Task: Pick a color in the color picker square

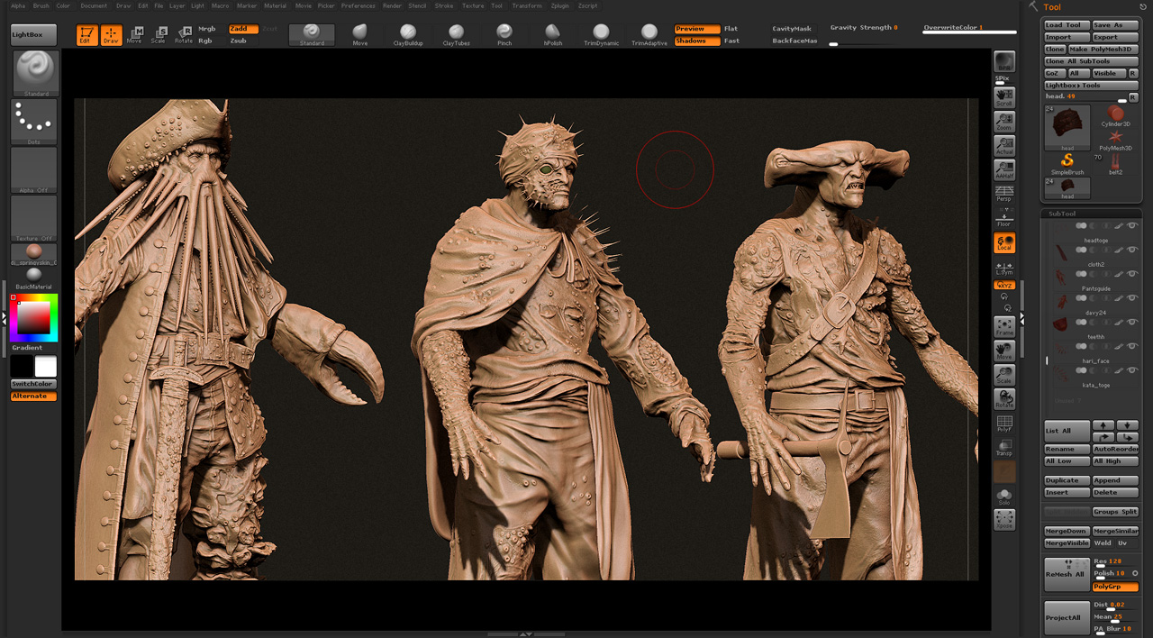Action: [32, 317]
